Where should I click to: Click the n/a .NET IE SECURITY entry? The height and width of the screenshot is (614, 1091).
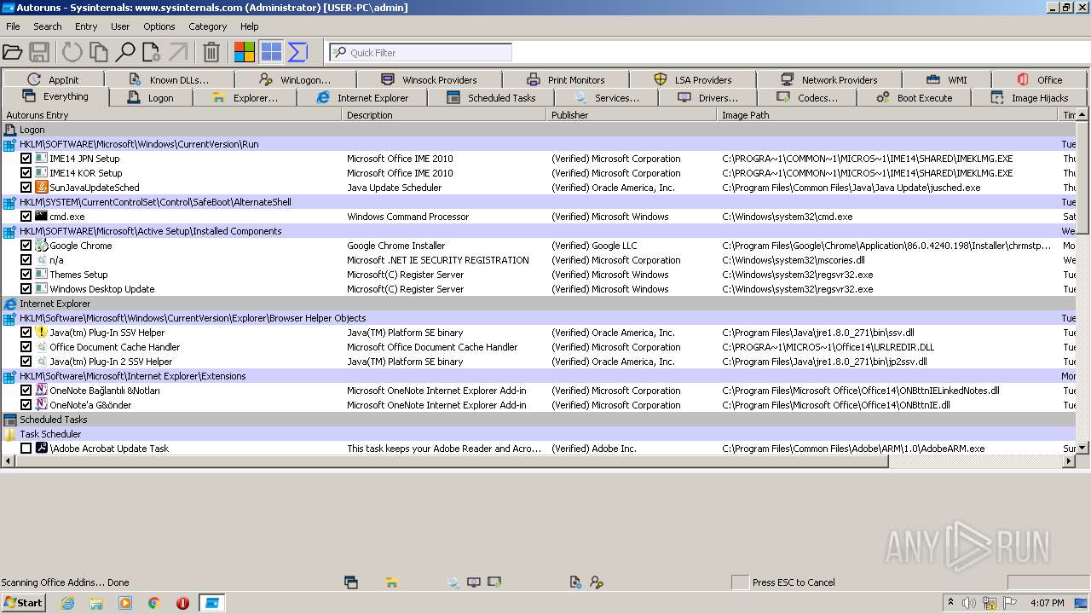point(539,260)
